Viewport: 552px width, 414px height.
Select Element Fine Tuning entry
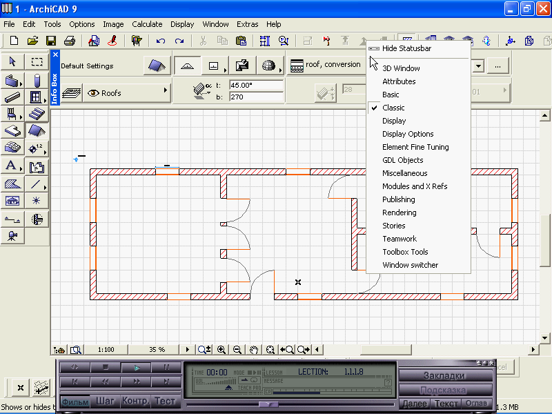(415, 147)
